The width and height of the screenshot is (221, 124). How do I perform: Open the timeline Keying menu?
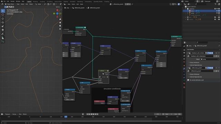pyautogui.click(x=15, y=114)
